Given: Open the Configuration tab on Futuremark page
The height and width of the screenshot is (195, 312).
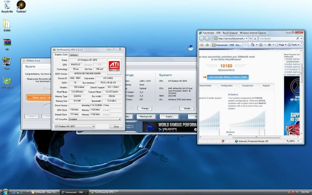Looking at the screenshot, I should point(227,85).
